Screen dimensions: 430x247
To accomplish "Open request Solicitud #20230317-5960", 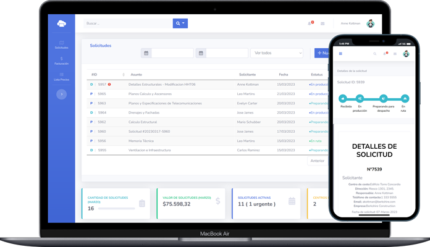I will click(149, 132).
